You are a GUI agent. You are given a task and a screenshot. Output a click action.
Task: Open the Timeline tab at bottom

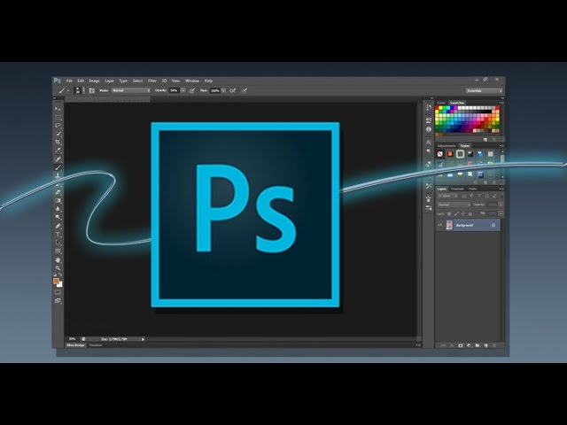pyautogui.click(x=96, y=345)
